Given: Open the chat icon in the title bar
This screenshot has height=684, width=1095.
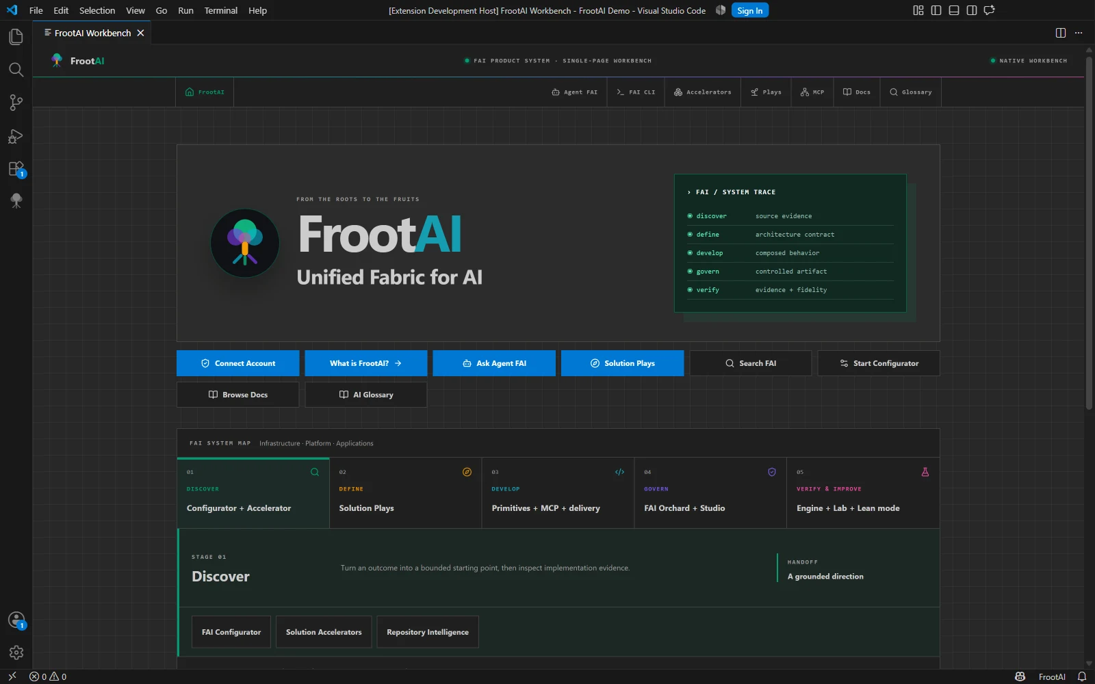Looking at the screenshot, I should click(x=989, y=10).
